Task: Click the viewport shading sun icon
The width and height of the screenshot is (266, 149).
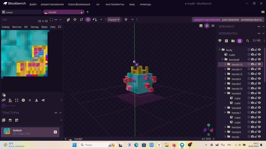Action: click(207, 26)
